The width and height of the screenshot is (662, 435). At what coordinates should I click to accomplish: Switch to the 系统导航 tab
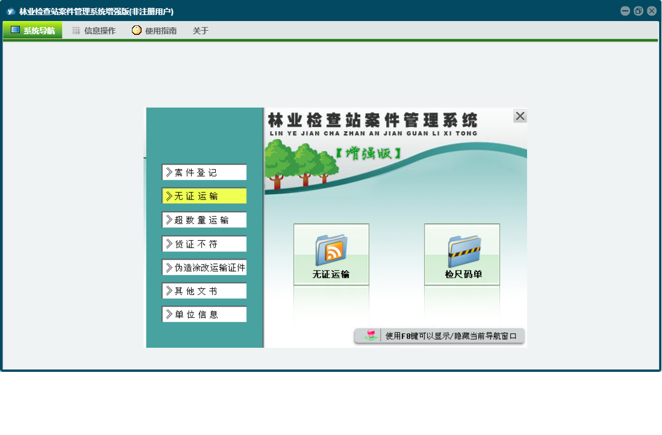pyautogui.click(x=33, y=31)
